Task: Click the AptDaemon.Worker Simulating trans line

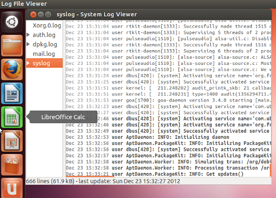Action: coord(168,162)
